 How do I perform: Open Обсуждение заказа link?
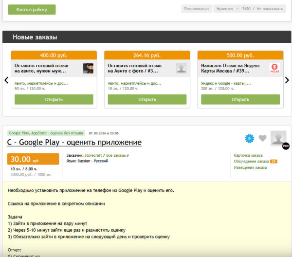pyautogui.click(x=251, y=161)
